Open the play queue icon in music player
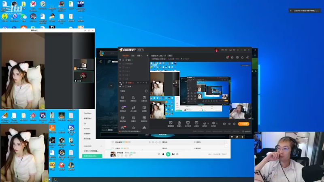The width and height of the screenshot is (324, 182). click(x=224, y=154)
